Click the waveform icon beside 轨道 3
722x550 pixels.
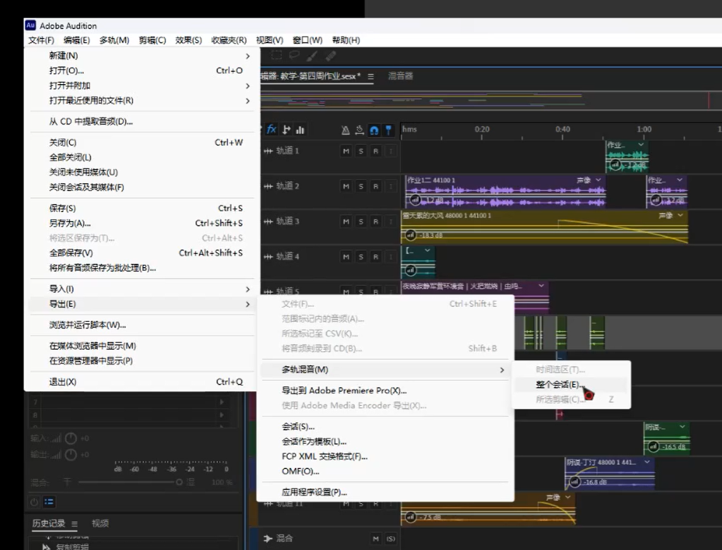[268, 222]
